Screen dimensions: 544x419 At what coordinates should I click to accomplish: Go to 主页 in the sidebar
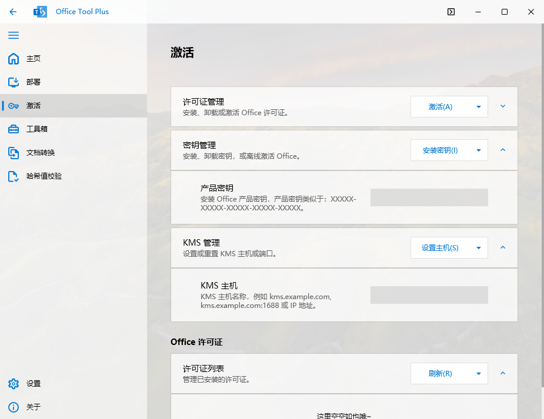(x=73, y=59)
